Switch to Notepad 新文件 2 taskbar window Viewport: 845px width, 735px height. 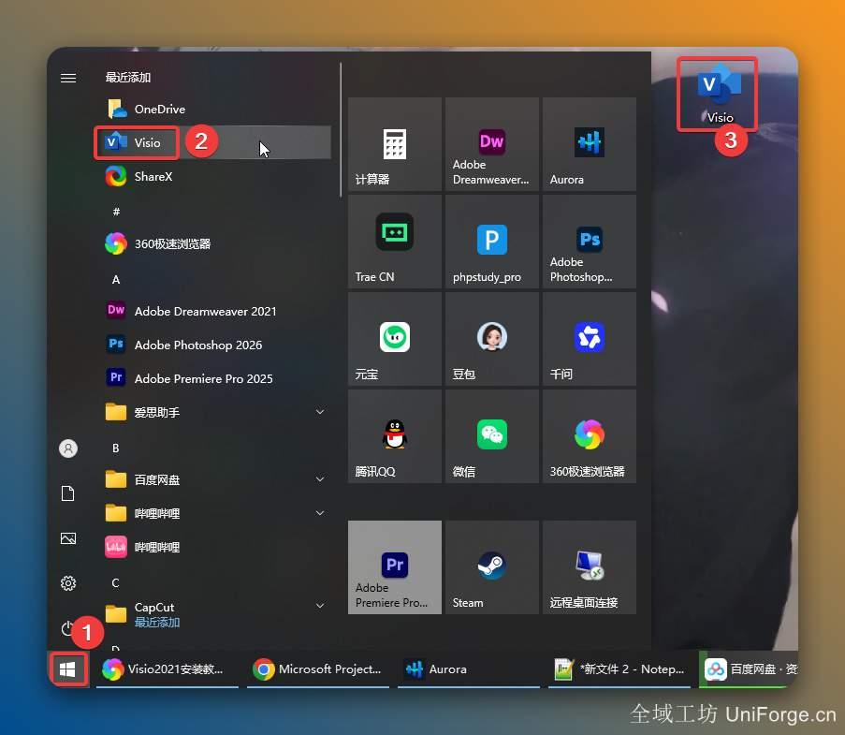click(619, 669)
